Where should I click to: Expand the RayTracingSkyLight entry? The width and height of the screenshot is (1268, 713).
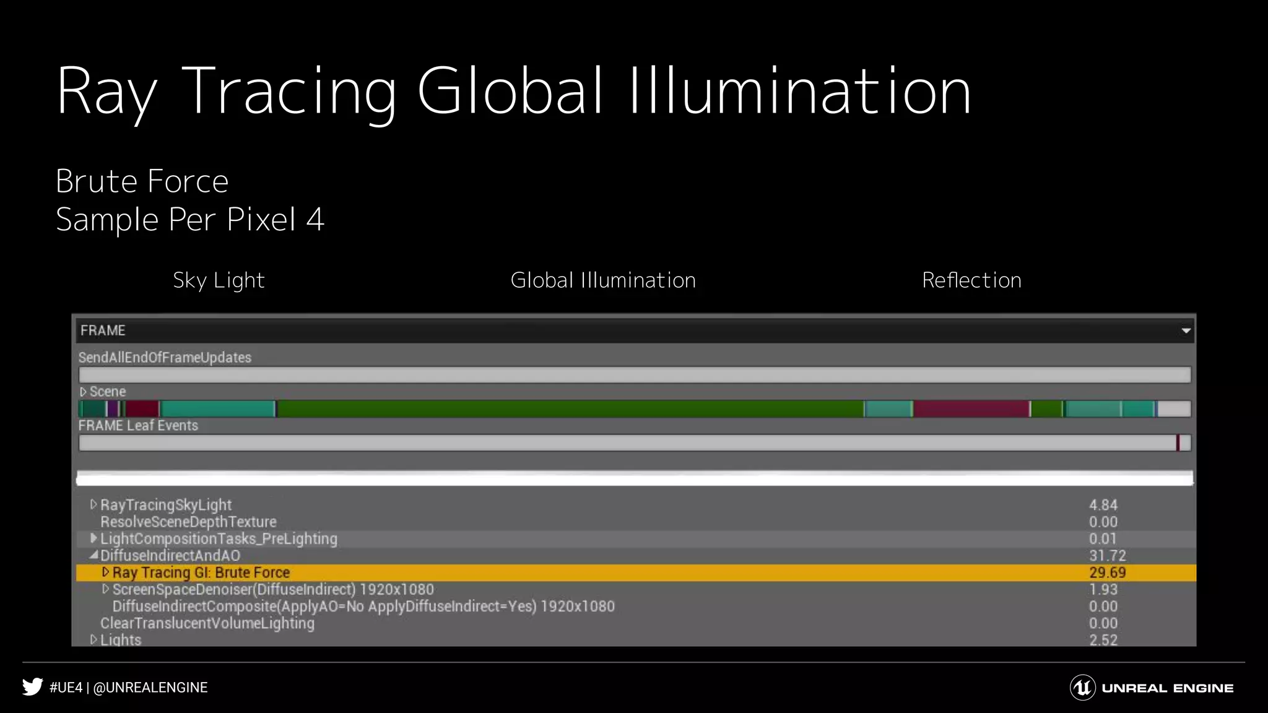[x=93, y=504]
